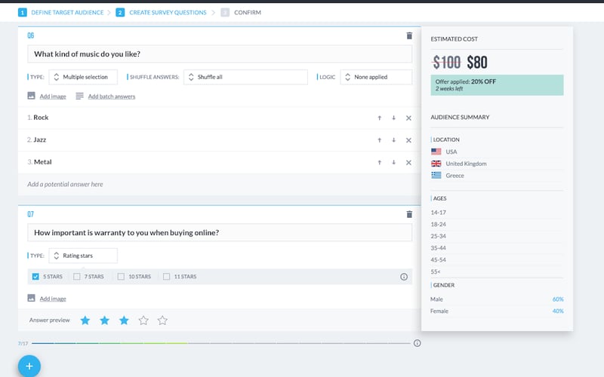
Task: Edit the warranty question text field
Action: tap(220, 232)
